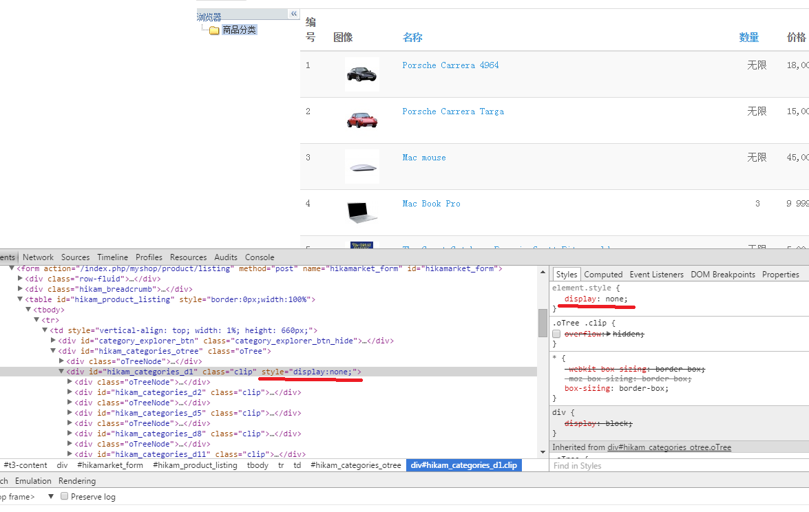Open Porsche Carrera Targa red car thumbnail
The height and width of the screenshot is (512, 809).
(x=361, y=120)
